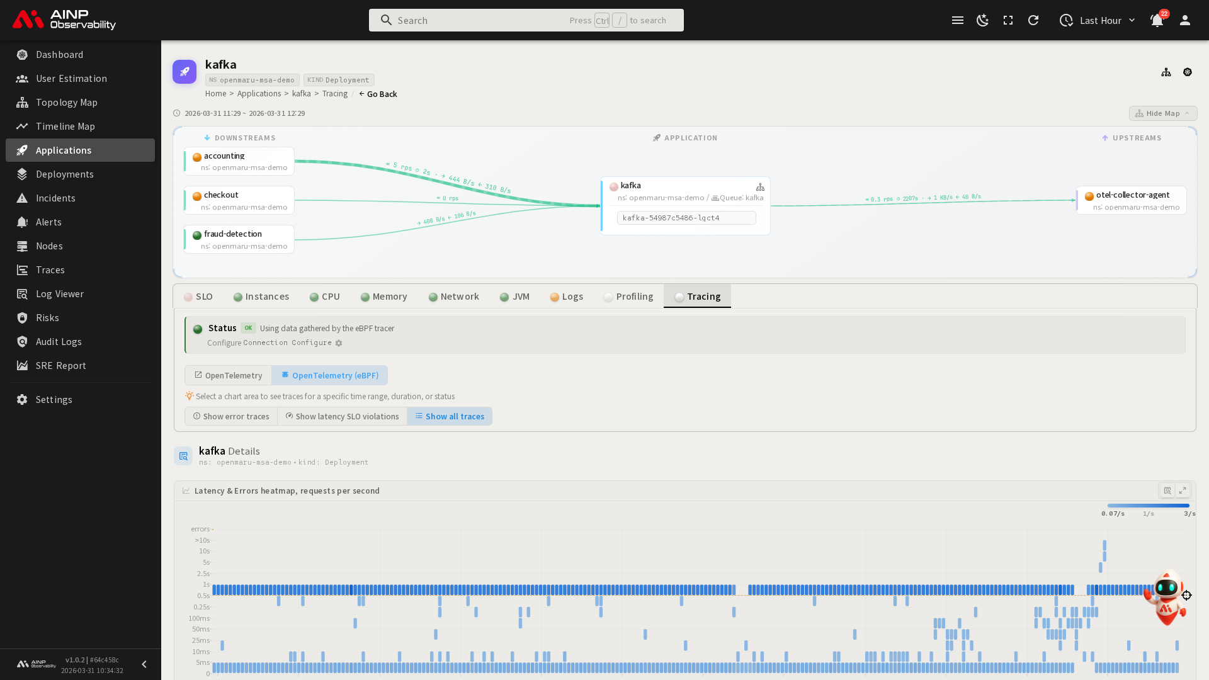The height and width of the screenshot is (680, 1209).
Task: Click the refresh icon in header
Action: click(x=1033, y=20)
